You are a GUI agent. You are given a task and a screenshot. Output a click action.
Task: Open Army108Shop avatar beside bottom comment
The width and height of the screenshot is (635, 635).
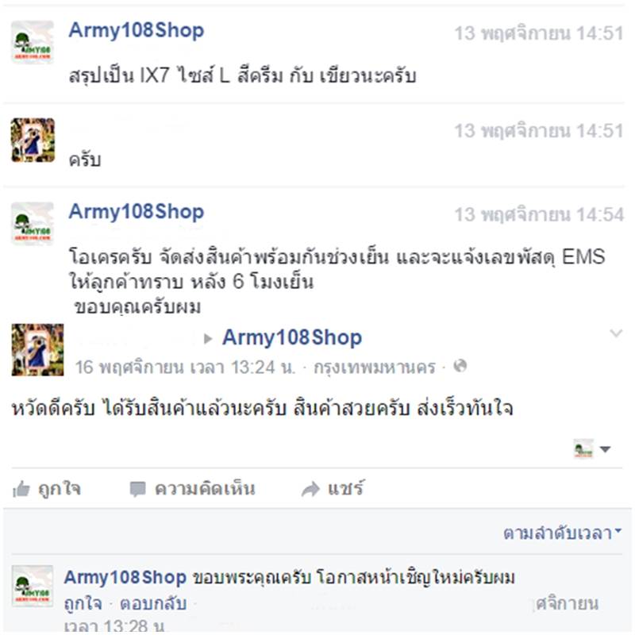coord(33,586)
